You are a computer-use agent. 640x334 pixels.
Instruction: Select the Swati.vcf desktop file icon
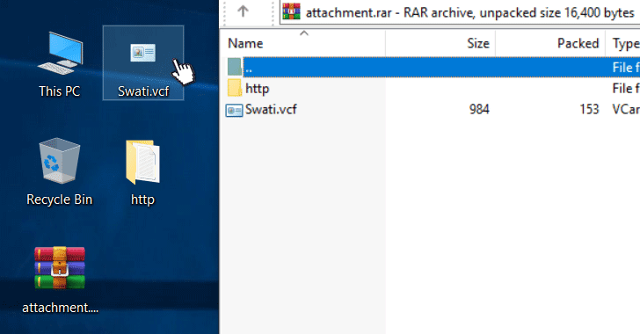(142, 63)
